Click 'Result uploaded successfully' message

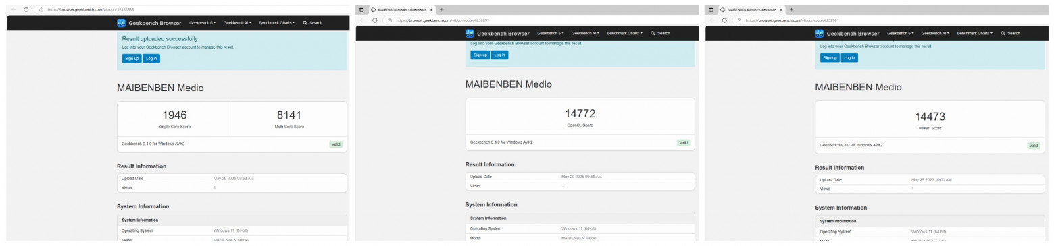(159, 39)
